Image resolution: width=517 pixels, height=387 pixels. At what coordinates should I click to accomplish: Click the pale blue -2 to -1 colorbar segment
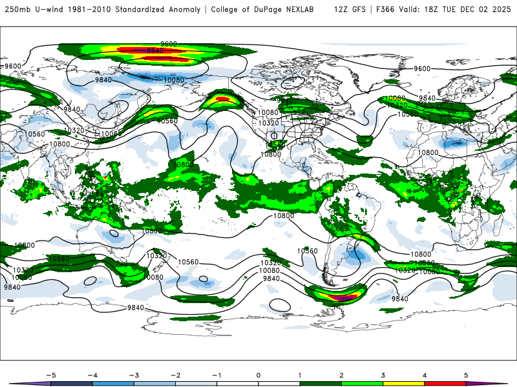[x=196, y=384]
